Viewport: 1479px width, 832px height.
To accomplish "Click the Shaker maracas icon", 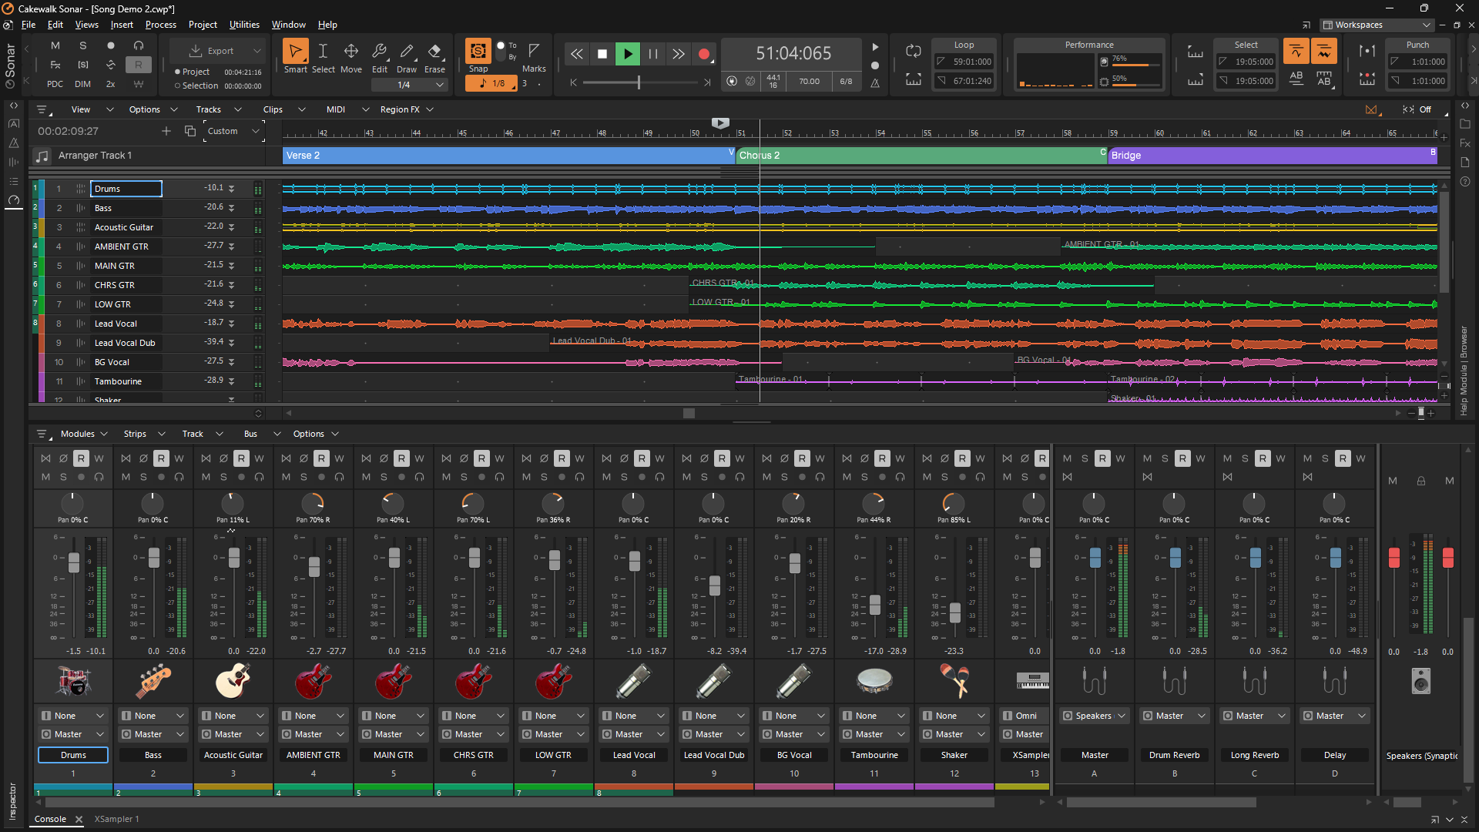I will pos(954,681).
